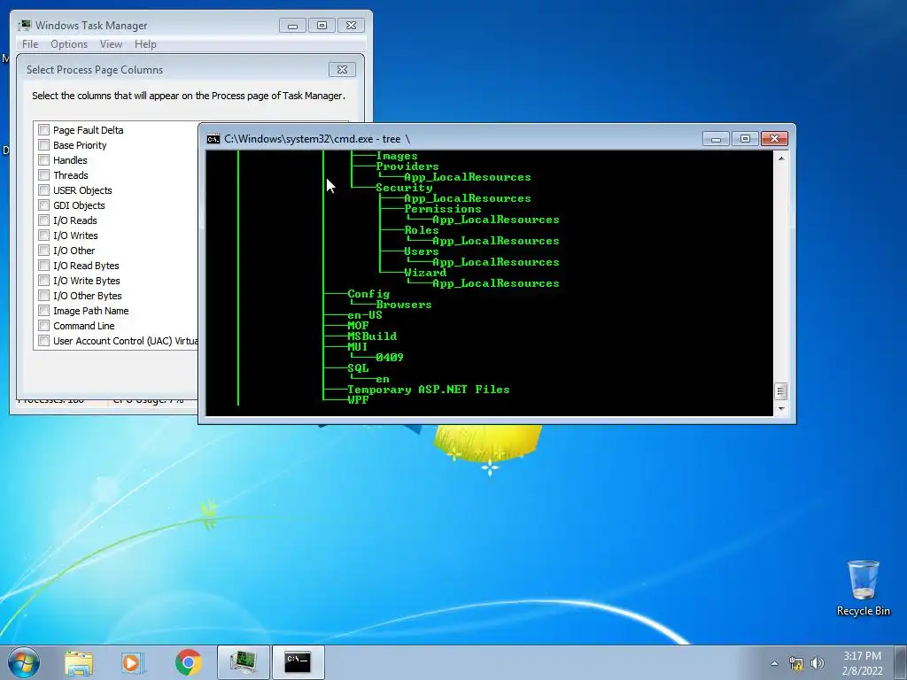This screenshot has width=907, height=680.
Task: Open Windows Explorer from the taskbar
Action: [79, 662]
